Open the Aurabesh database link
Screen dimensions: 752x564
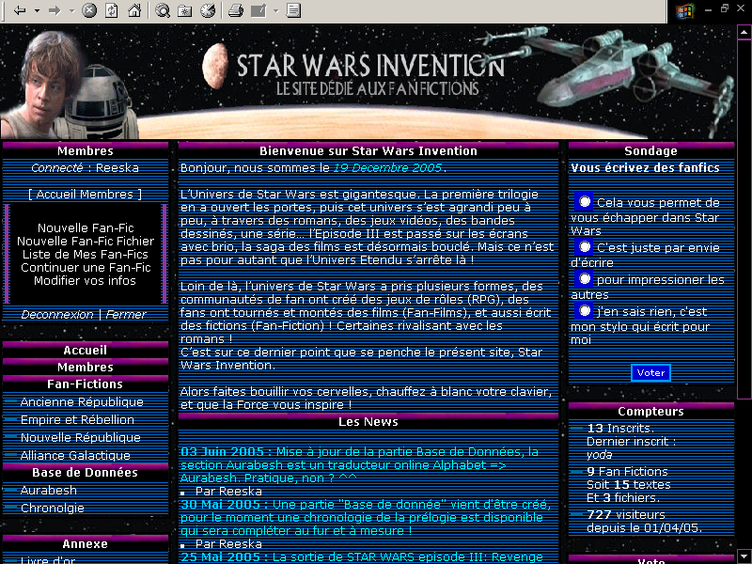pos(49,490)
